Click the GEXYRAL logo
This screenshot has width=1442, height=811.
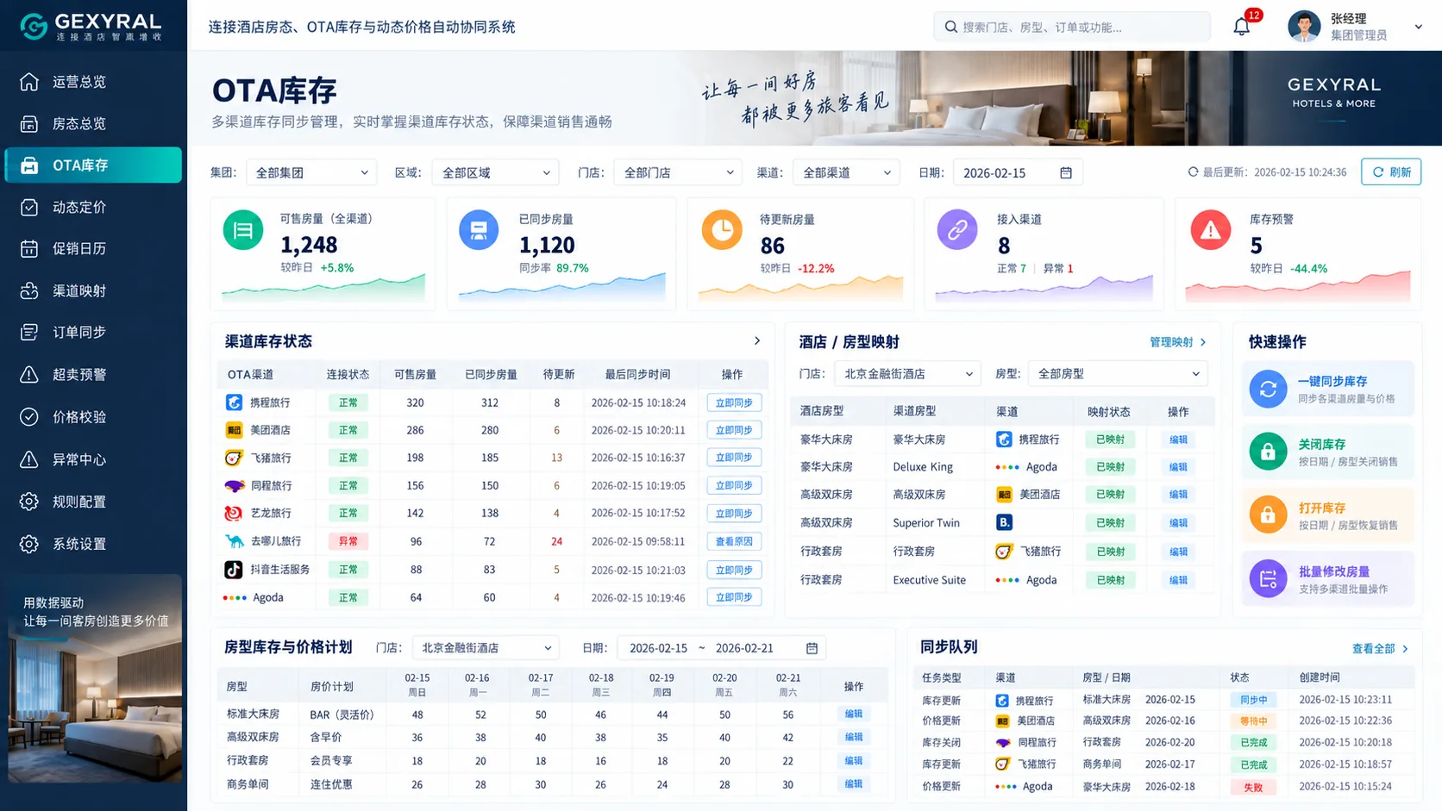[x=91, y=26]
